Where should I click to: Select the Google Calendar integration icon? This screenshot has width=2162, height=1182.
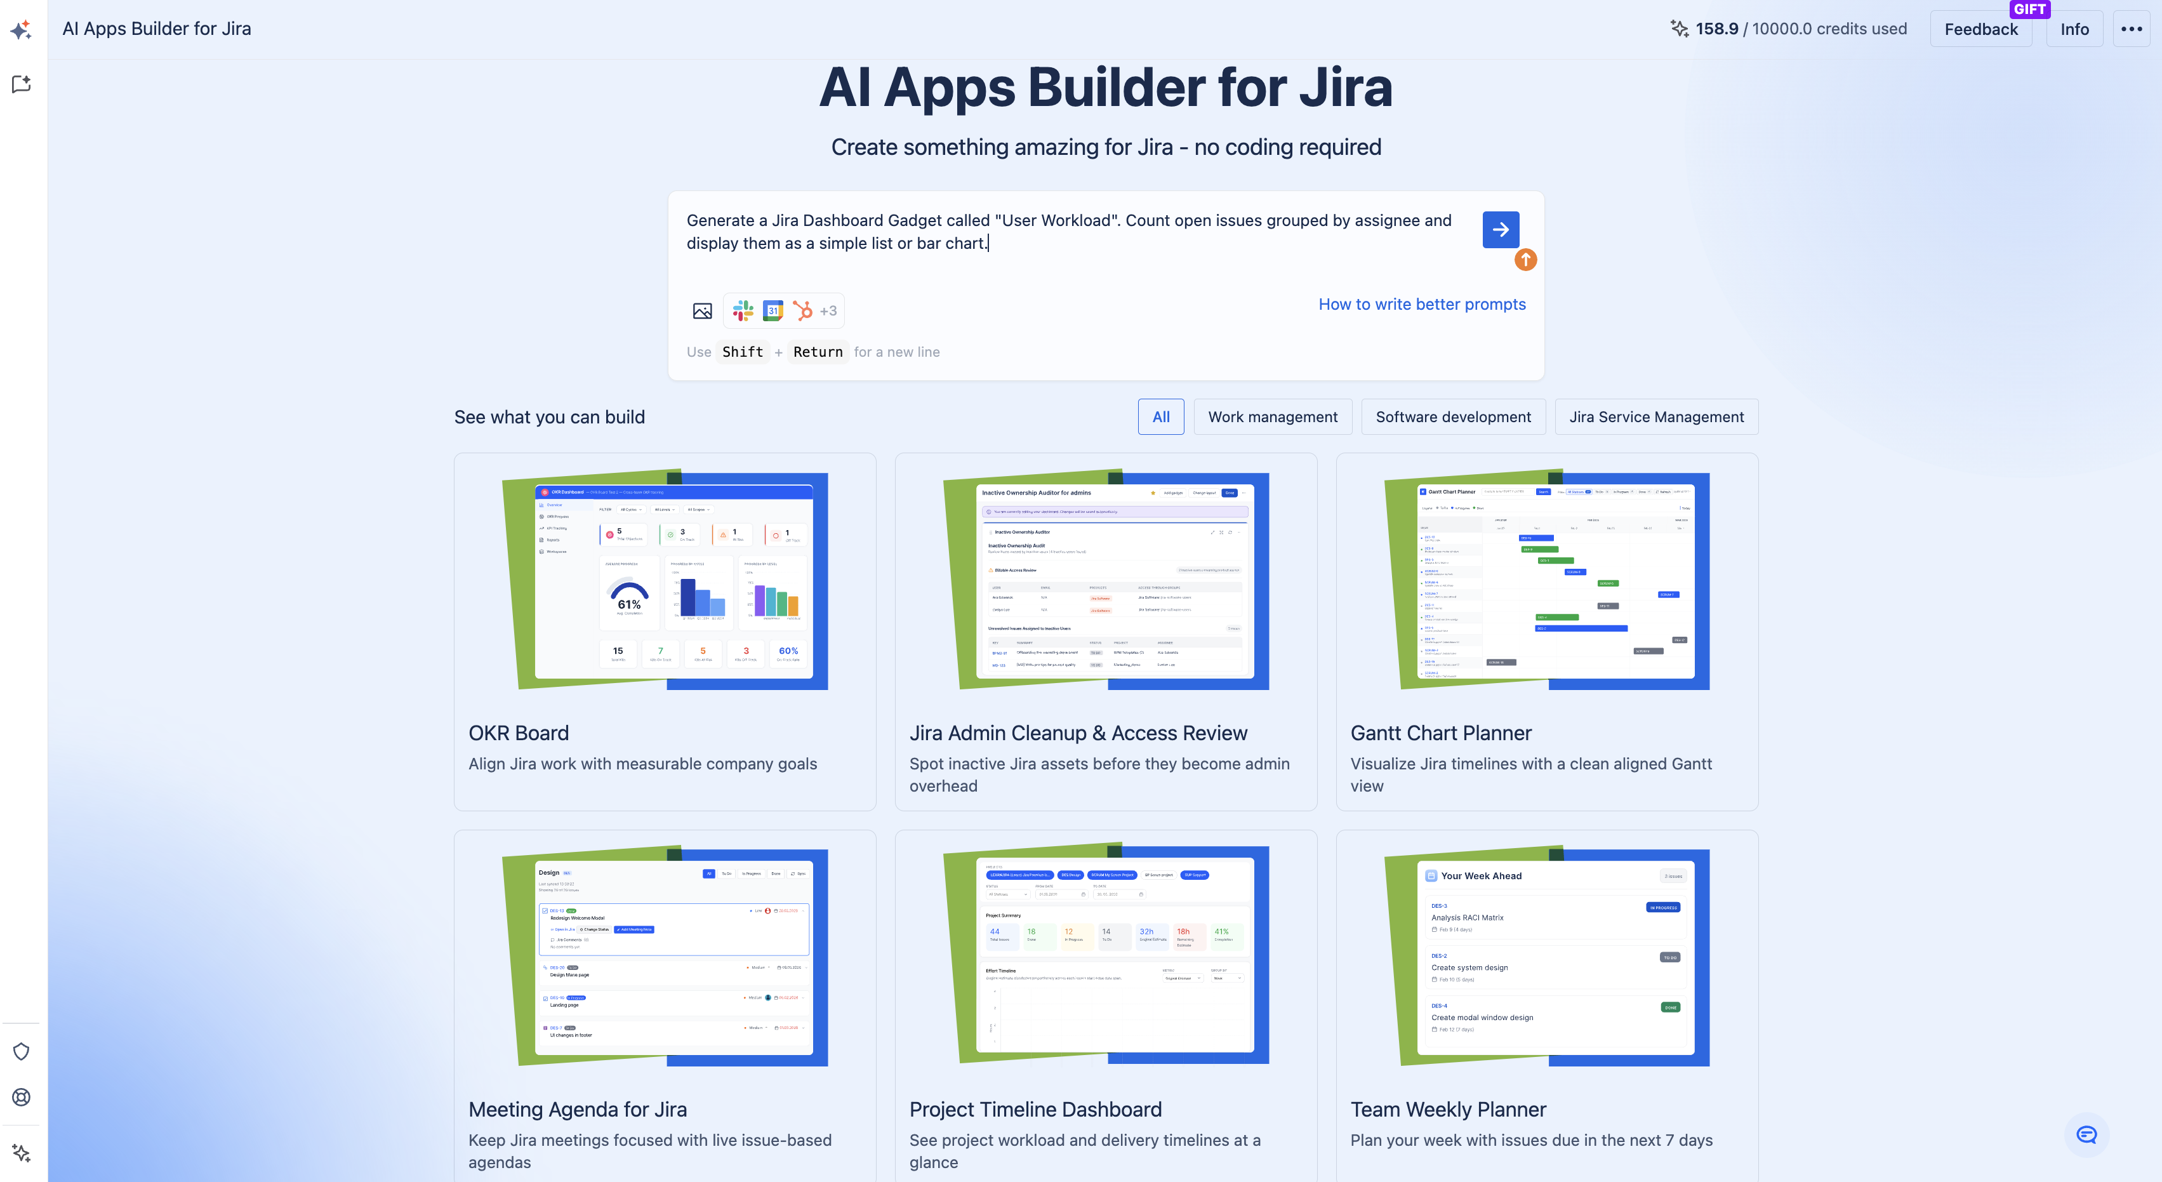click(773, 310)
